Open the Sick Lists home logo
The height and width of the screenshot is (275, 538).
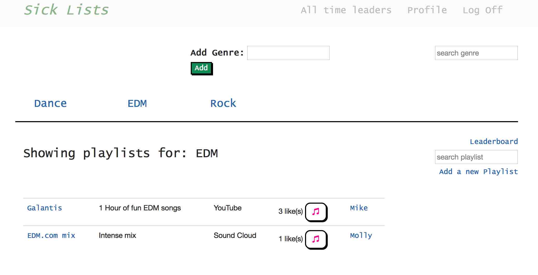(66, 10)
